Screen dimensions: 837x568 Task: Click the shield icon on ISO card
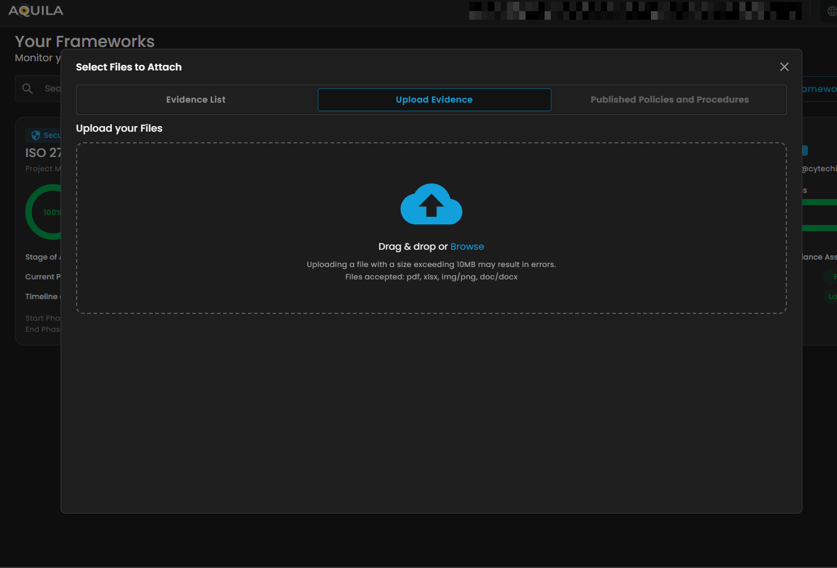pyautogui.click(x=36, y=135)
